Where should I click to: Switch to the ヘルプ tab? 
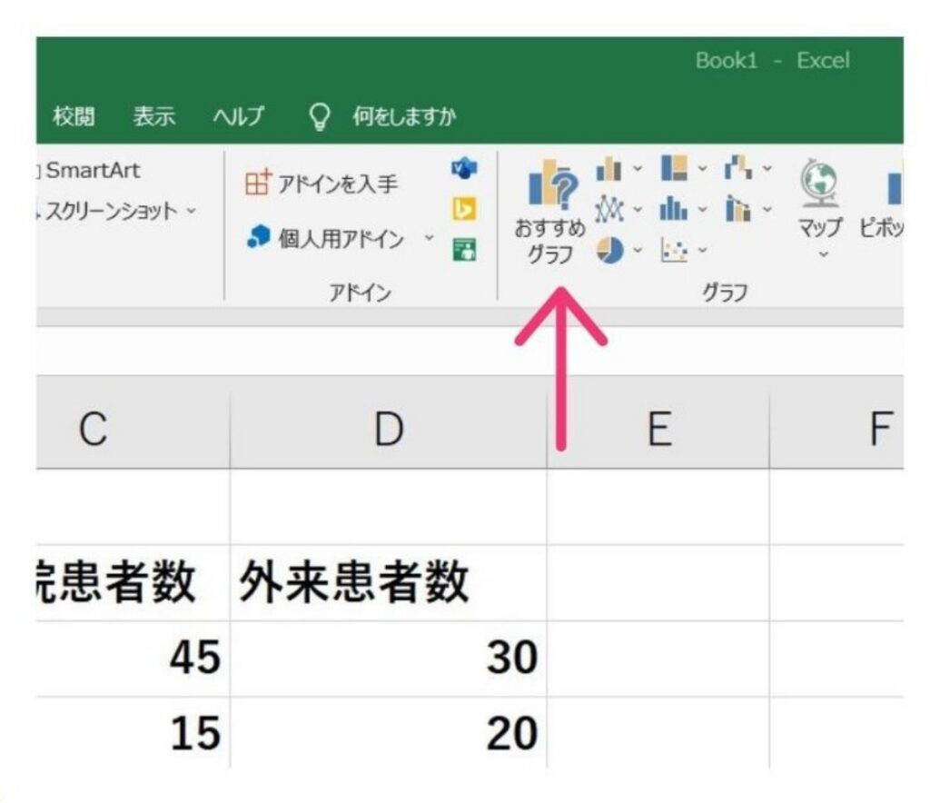click(x=239, y=116)
